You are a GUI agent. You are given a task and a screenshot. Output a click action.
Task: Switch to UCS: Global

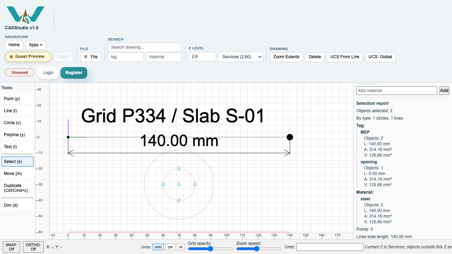point(380,57)
